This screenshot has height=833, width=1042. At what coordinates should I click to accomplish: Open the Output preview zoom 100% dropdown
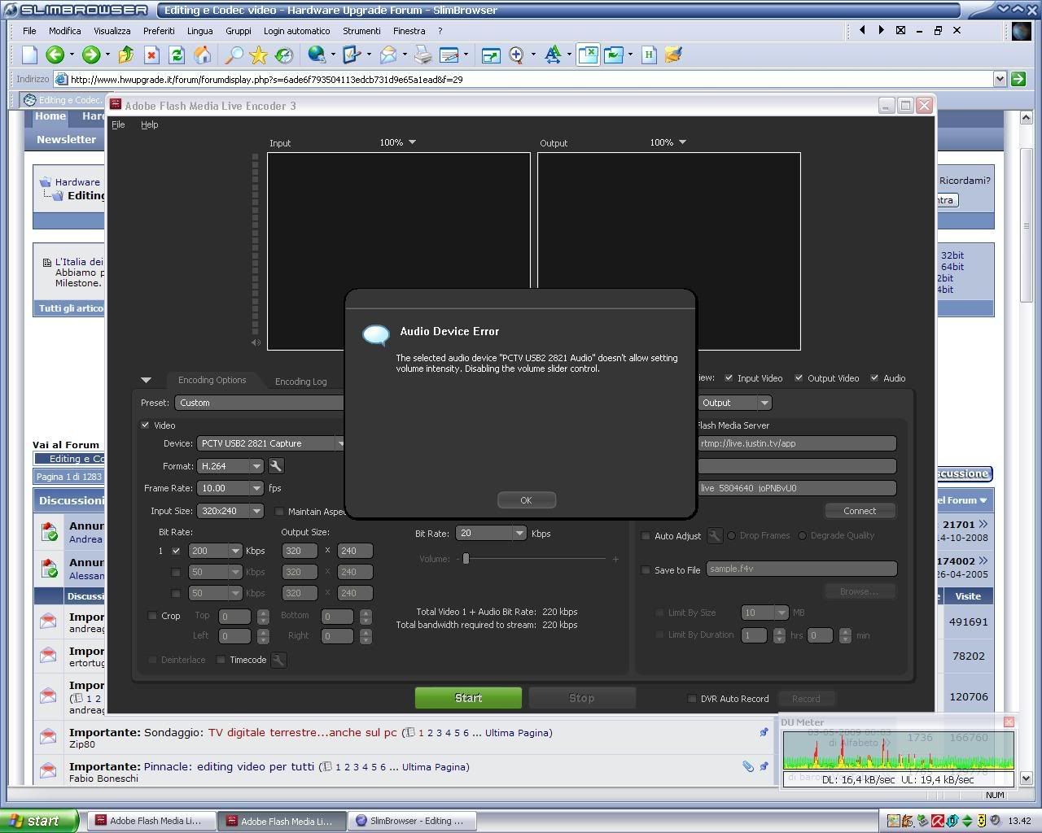[668, 142]
